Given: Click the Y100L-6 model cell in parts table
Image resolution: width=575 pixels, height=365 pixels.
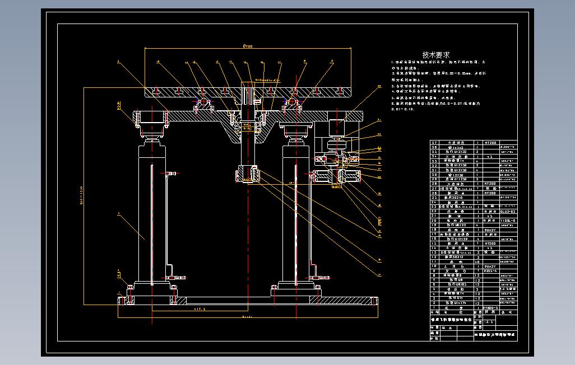Looking at the screenshot, I should 508,221.
